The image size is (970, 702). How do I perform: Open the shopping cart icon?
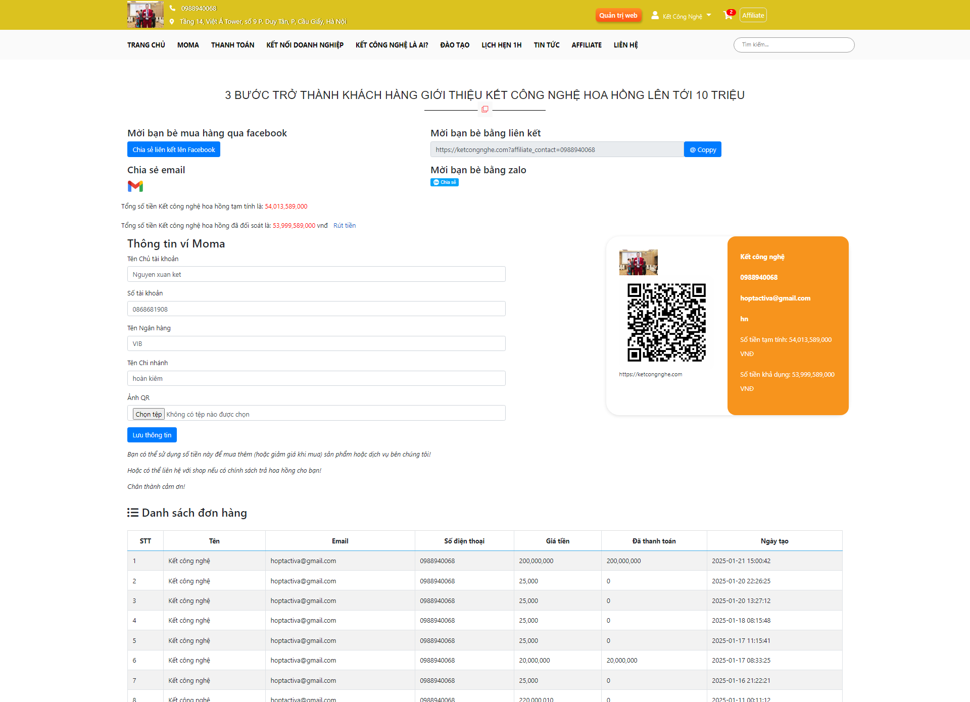(x=727, y=16)
